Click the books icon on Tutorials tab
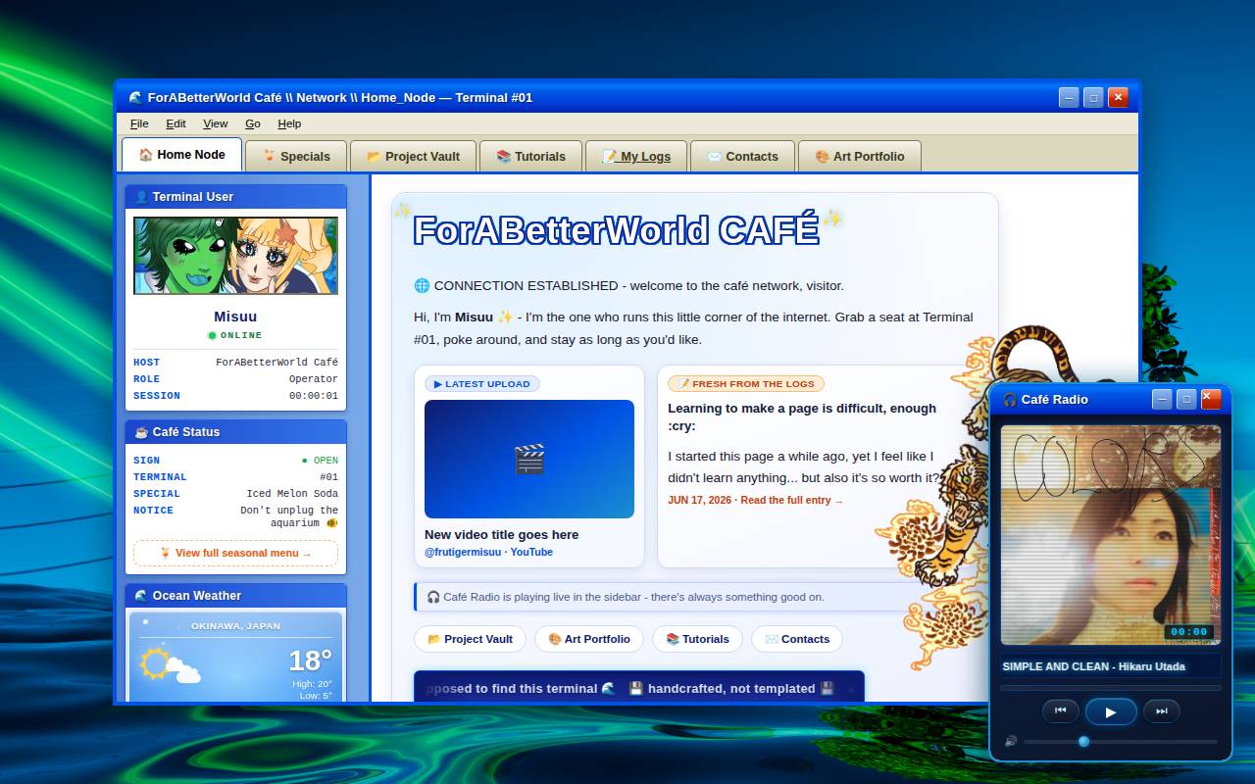 (503, 157)
